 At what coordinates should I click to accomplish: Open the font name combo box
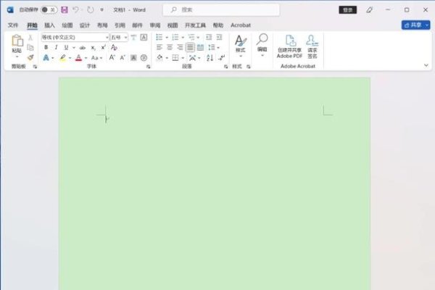click(x=75, y=37)
